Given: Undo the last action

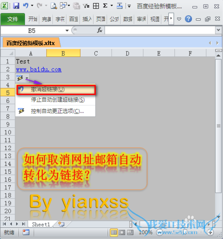Looking at the screenshot, I should click(x=26, y=6).
